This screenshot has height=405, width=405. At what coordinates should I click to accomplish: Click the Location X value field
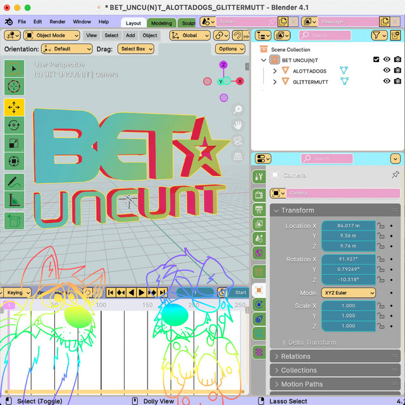tap(349, 226)
